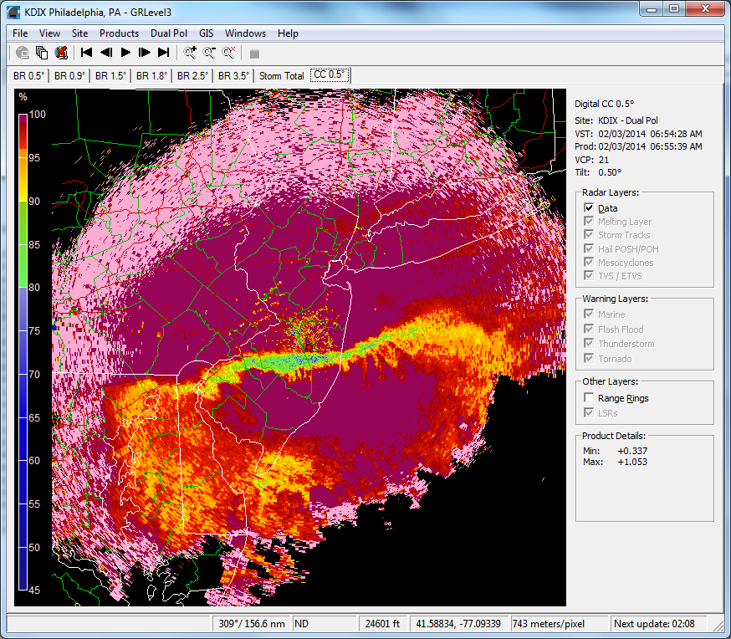Step back one radar frame
The height and width of the screenshot is (639, 731).
coord(106,53)
